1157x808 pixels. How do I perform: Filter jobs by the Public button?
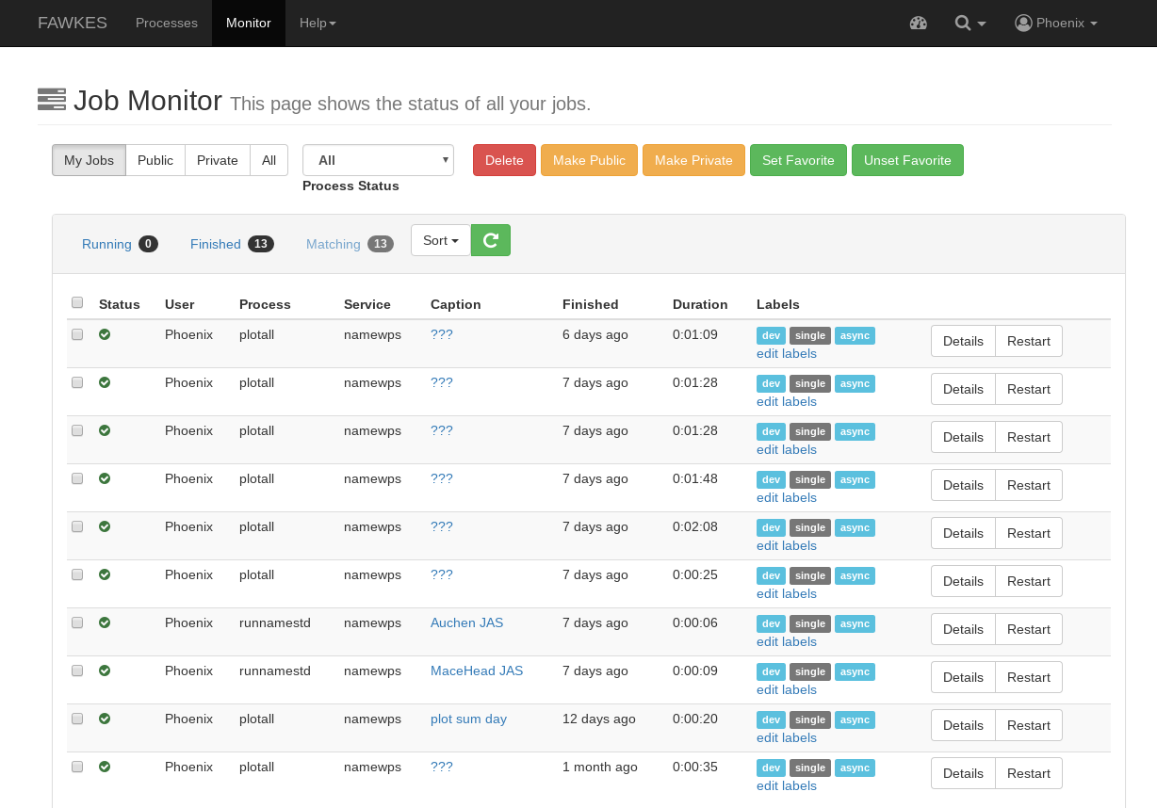tap(155, 160)
